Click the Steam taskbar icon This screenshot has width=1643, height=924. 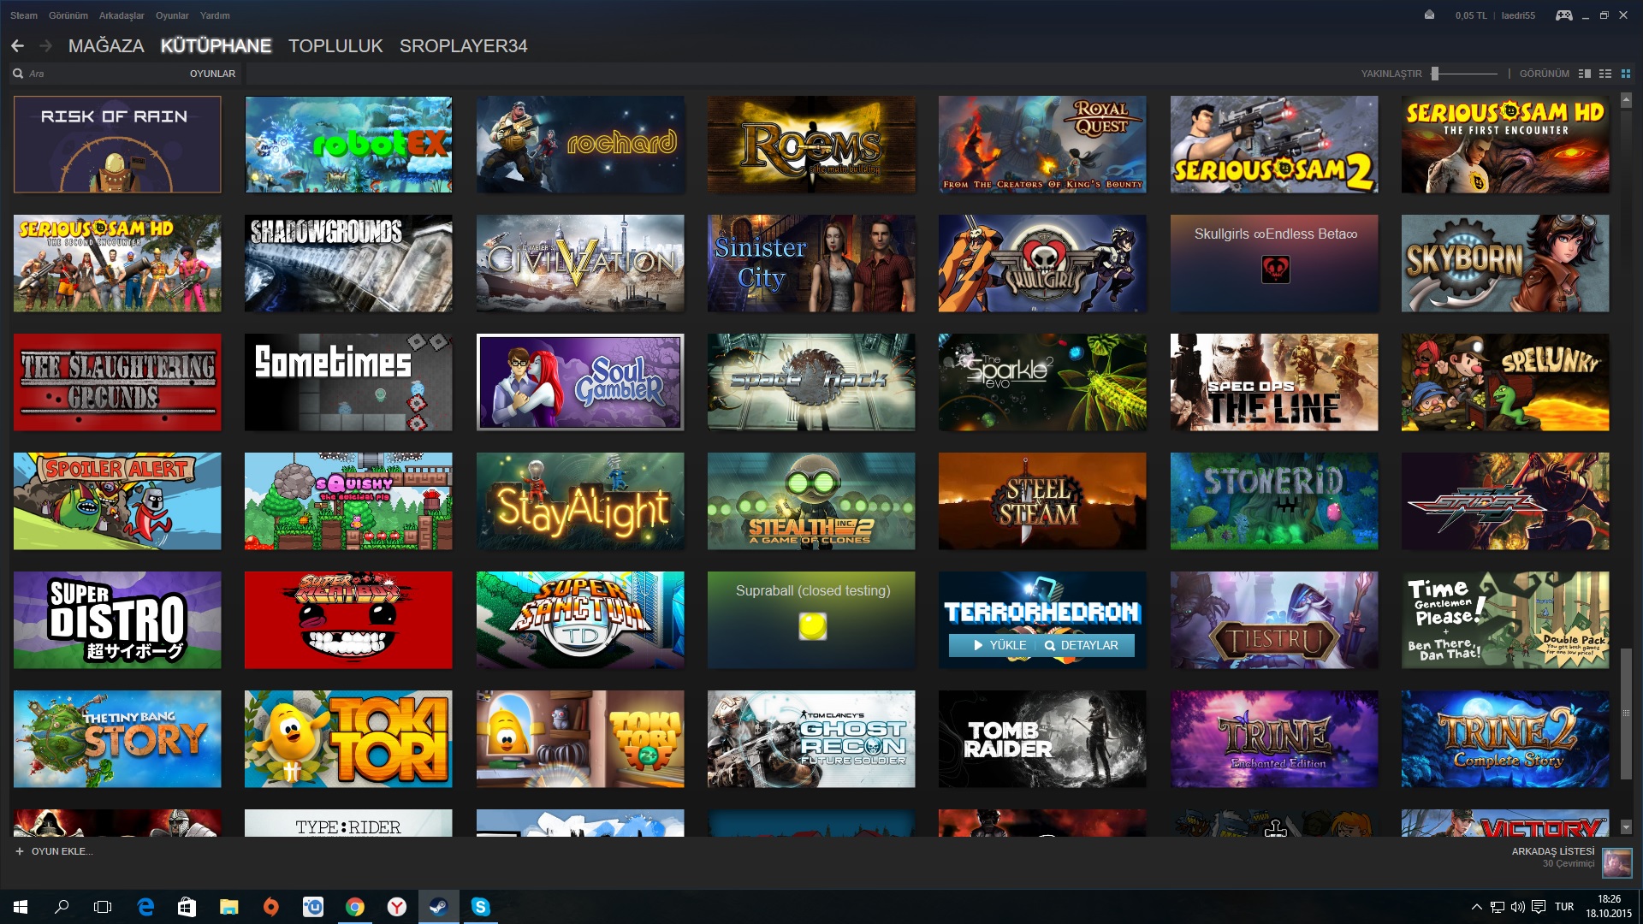[x=439, y=907]
